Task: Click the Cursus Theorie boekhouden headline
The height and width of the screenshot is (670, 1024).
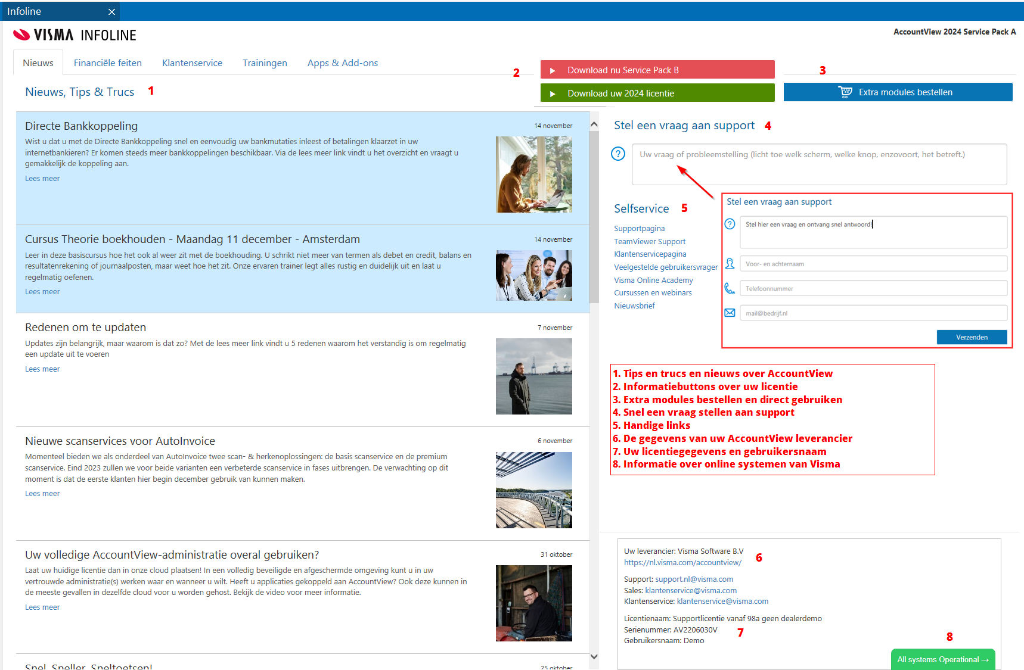Action: [193, 239]
